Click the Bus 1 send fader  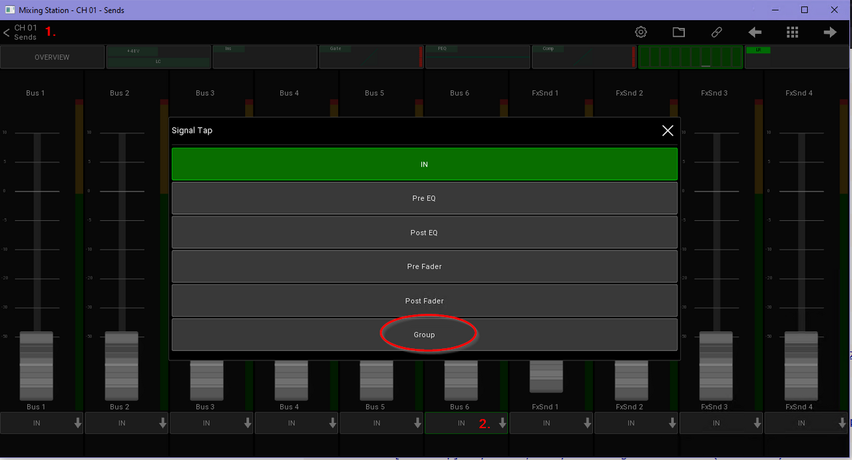click(36, 366)
